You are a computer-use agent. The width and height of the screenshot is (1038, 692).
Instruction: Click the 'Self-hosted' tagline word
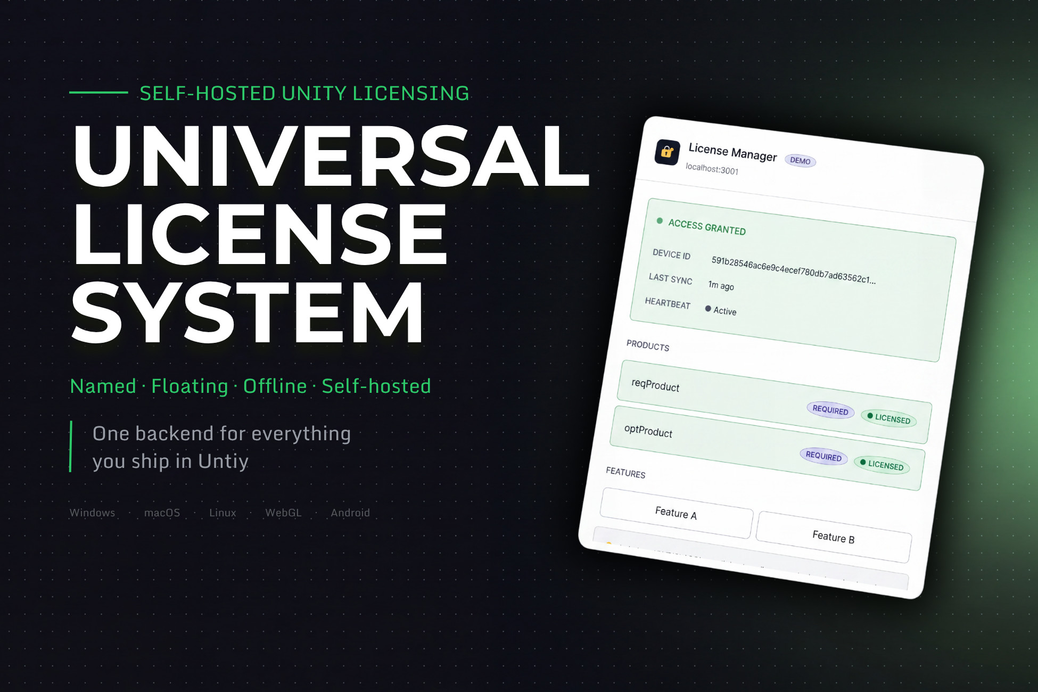[x=376, y=386]
